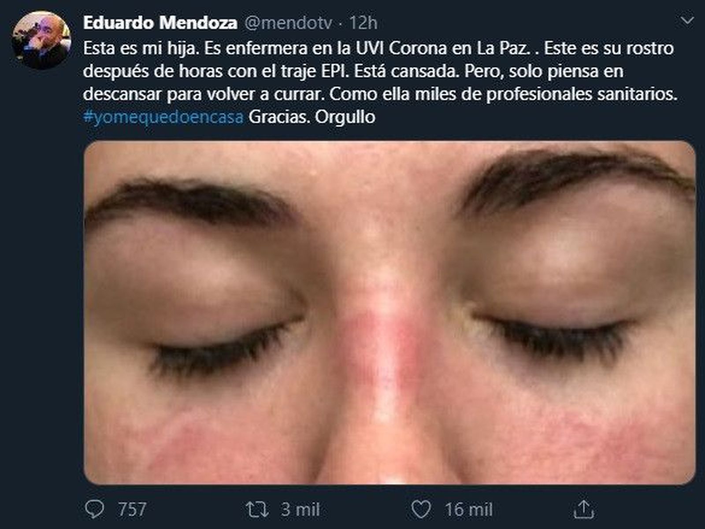
Task: Open tweet via 'Esta es mi hija' text
Action: [139, 48]
